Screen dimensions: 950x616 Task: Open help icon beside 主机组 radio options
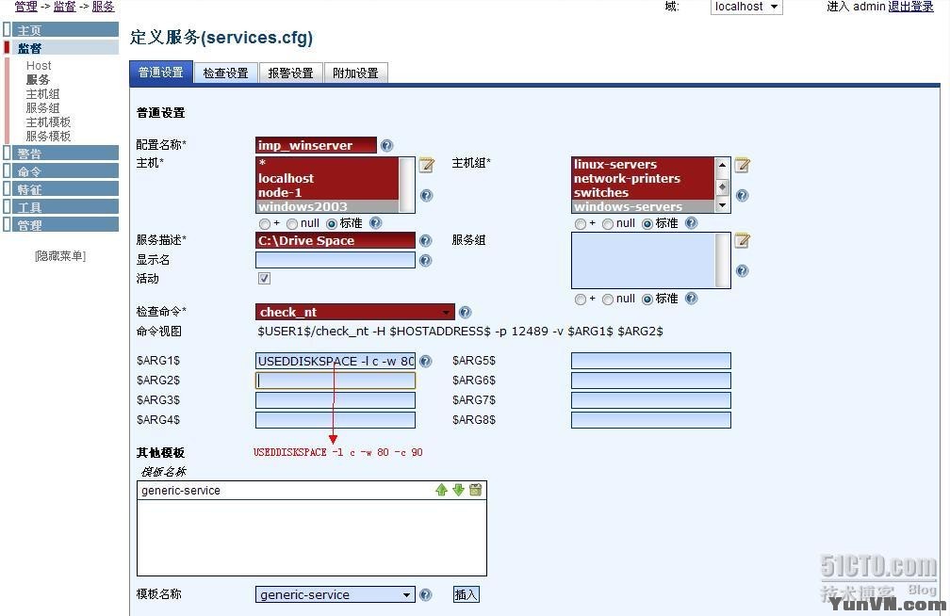tap(692, 223)
